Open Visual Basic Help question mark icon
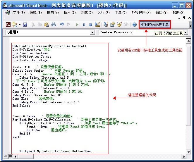The image size is (194, 162). pos(135,25)
